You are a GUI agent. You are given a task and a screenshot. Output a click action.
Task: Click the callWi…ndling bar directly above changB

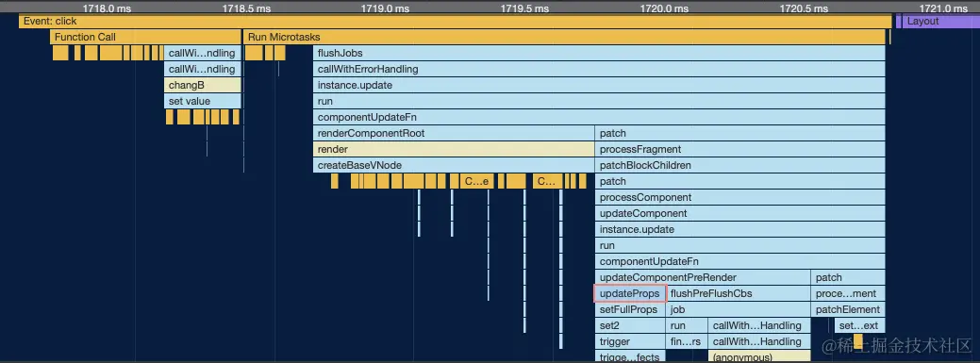[x=203, y=70]
